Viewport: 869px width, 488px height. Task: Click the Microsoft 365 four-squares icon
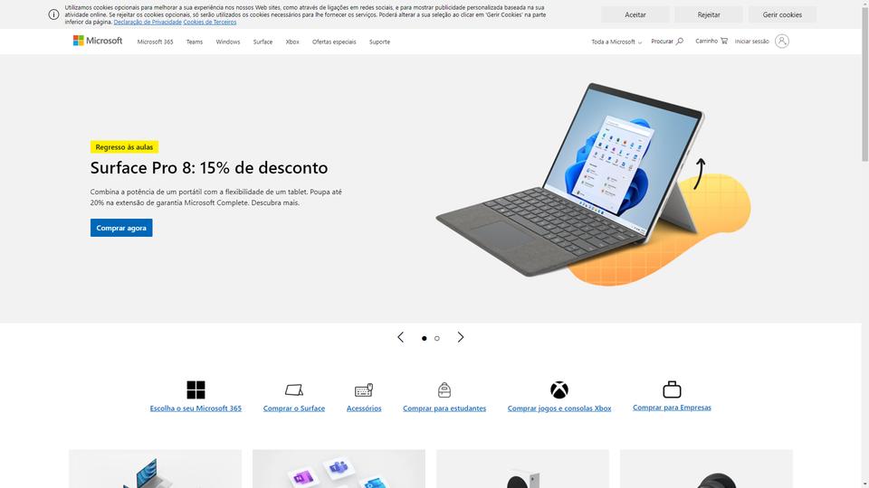point(196,389)
